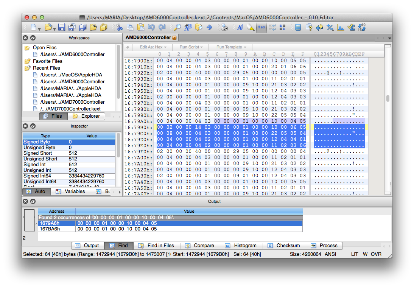Click the Histogram toolbar icon
This screenshot has width=414, height=288.
pyautogui.click(x=341, y=27)
